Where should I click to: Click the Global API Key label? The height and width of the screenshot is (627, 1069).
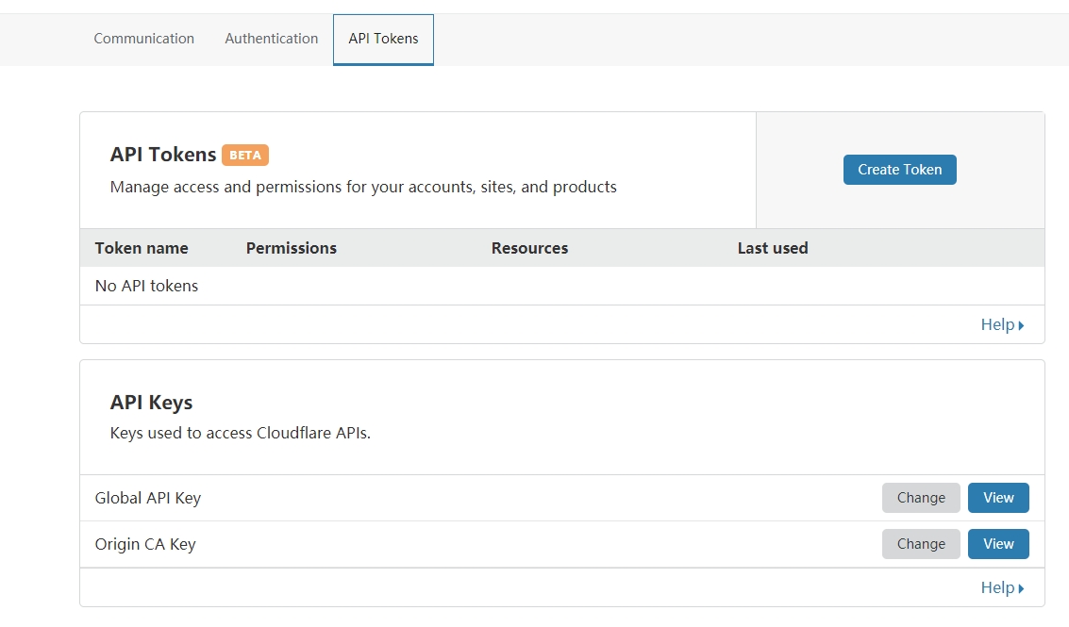(148, 498)
